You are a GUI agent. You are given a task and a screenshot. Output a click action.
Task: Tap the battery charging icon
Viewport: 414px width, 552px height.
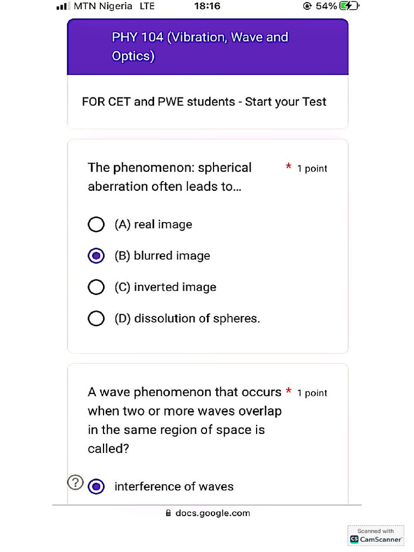pyautogui.click(x=349, y=6)
